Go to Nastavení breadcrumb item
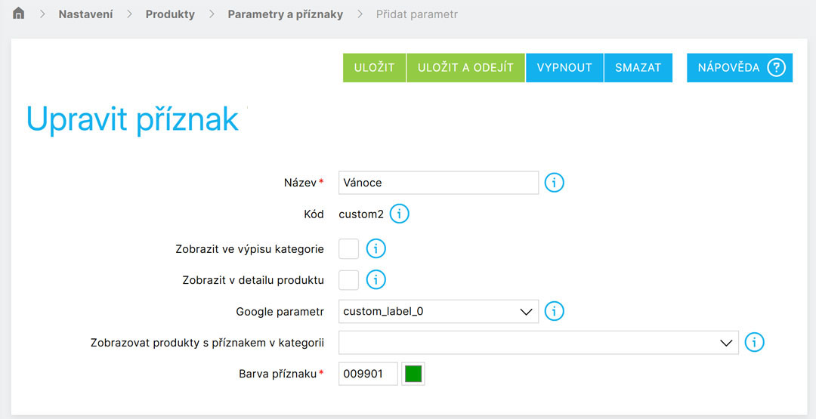 pos(86,14)
